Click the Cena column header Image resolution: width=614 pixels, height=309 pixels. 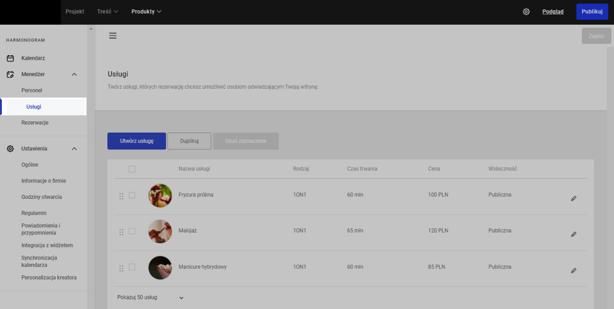434,169
